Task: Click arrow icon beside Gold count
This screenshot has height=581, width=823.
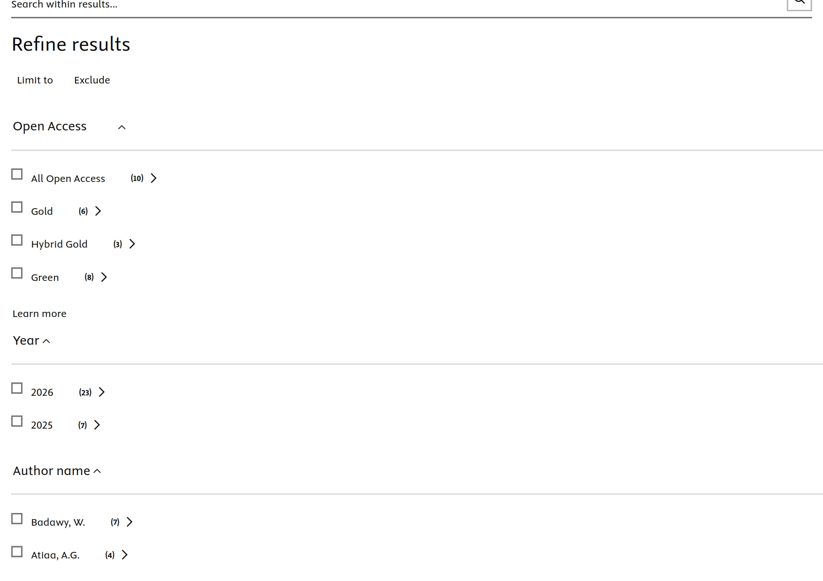Action: pyautogui.click(x=98, y=211)
